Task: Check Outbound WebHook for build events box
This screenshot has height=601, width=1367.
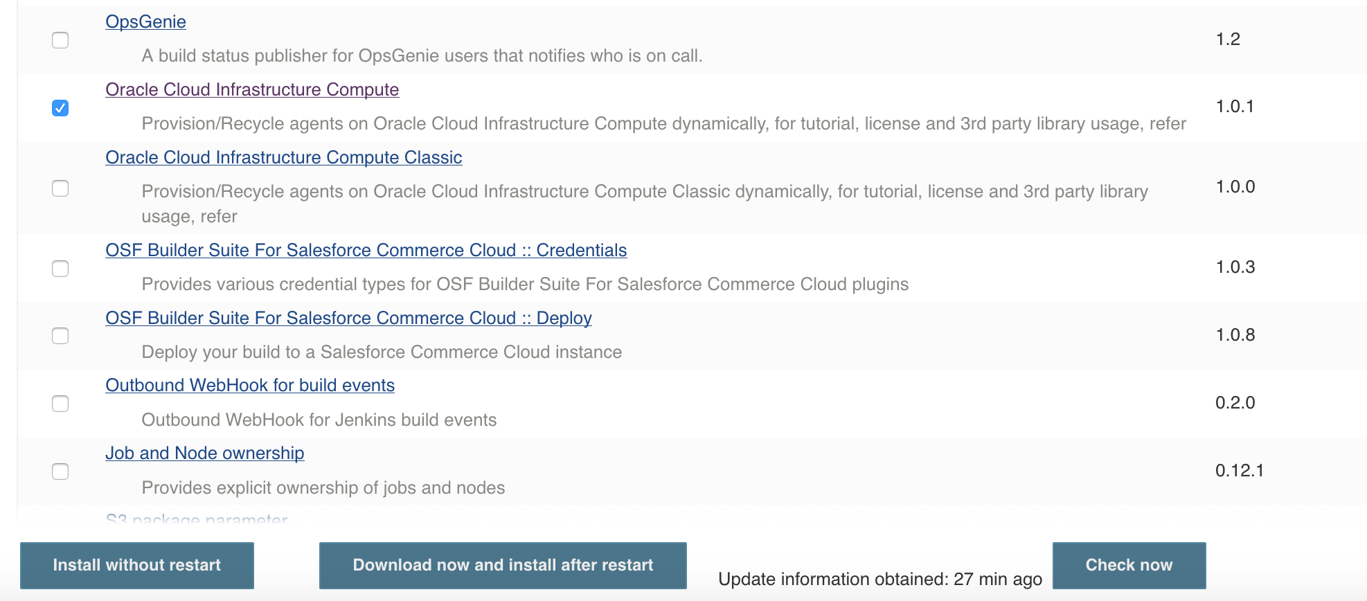Action: click(x=60, y=404)
